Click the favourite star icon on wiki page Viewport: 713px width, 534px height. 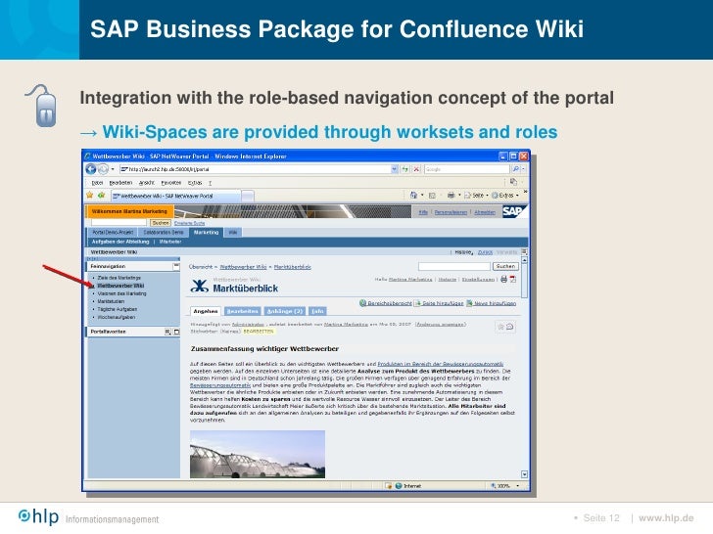[500, 327]
